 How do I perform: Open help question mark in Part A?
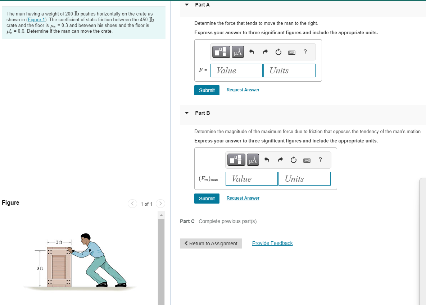point(305,51)
